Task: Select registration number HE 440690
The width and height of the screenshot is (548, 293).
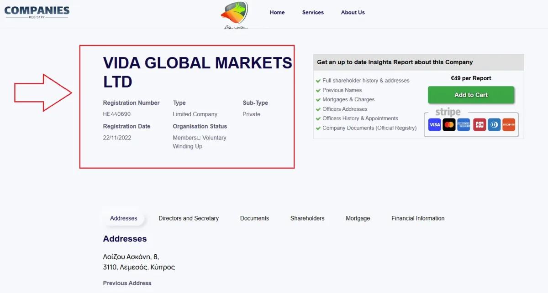Action: coord(117,114)
